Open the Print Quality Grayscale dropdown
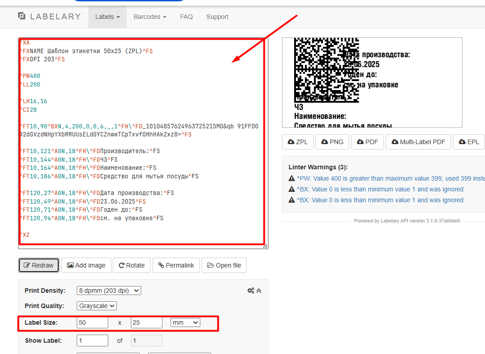The height and width of the screenshot is (354, 485). 97,306
